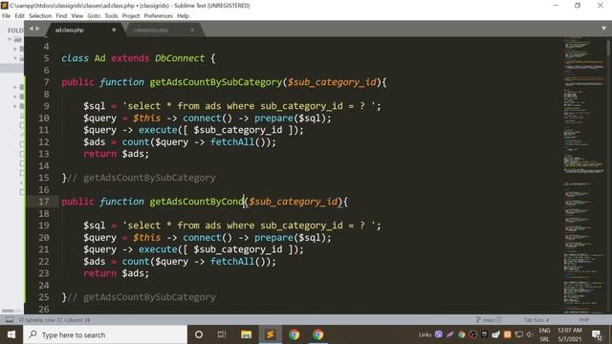This screenshot has width=612, height=344.
Task: Close the categories.php tab
Action: (x=192, y=30)
